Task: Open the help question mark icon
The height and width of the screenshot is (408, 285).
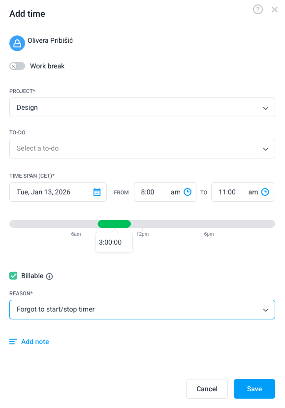Action: click(x=257, y=9)
